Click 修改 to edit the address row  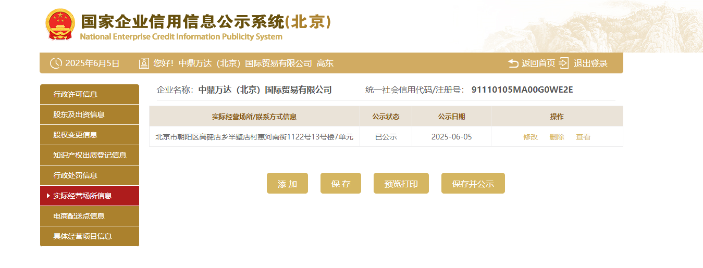[531, 137]
